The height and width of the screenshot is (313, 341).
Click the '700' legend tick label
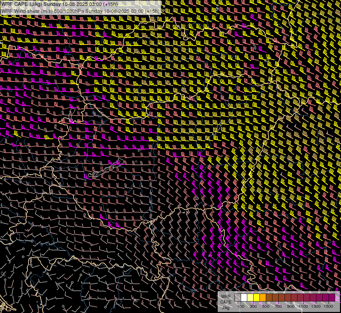pyautogui.click(x=278, y=306)
